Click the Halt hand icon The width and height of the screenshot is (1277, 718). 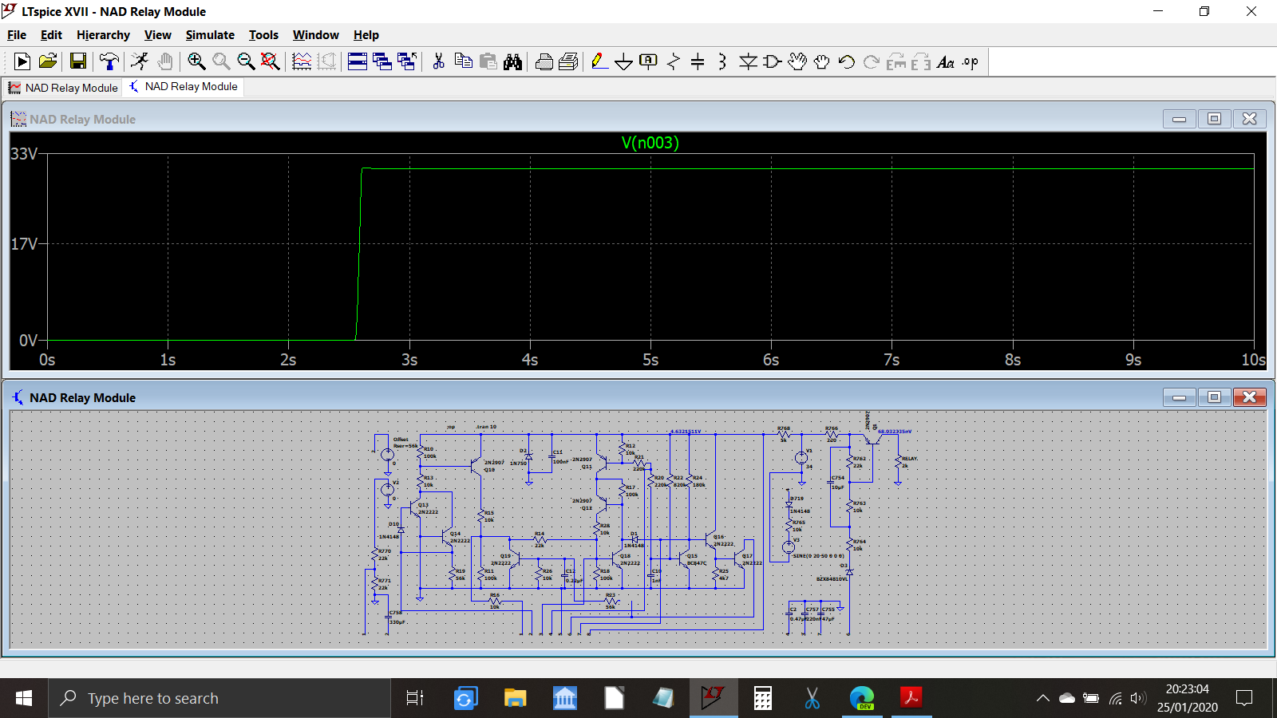click(x=165, y=61)
